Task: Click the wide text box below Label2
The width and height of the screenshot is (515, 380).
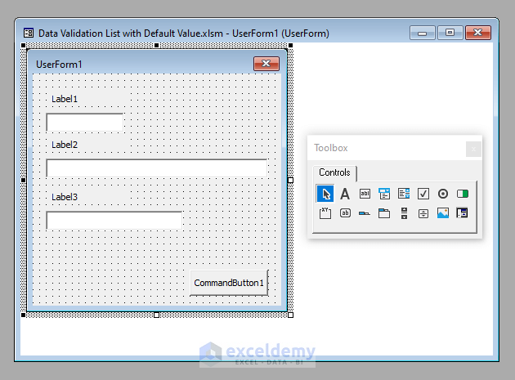Action: [157, 168]
